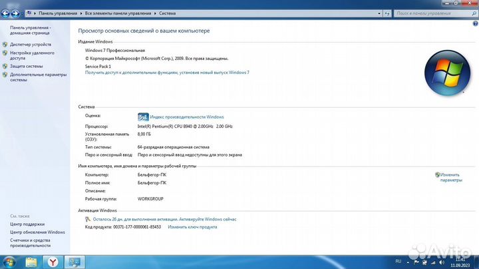
Task: Click 'Service Pack 1' text
Action: 98,67
